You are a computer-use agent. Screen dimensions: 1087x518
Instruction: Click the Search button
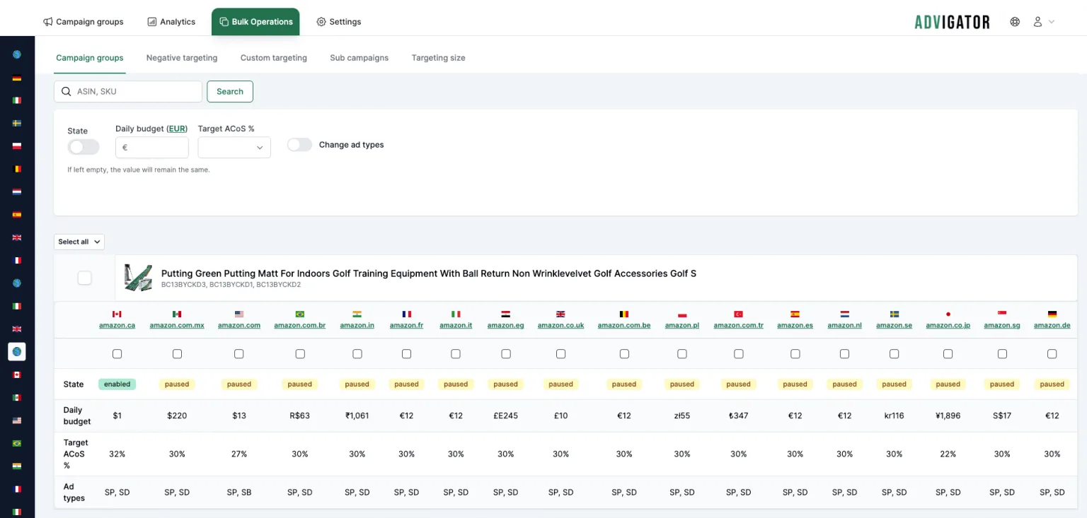tap(230, 91)
